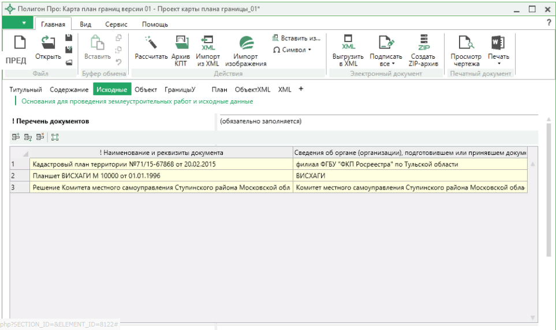
Task: Click the Открыть folder icon
Action: [x=48, y=43]
